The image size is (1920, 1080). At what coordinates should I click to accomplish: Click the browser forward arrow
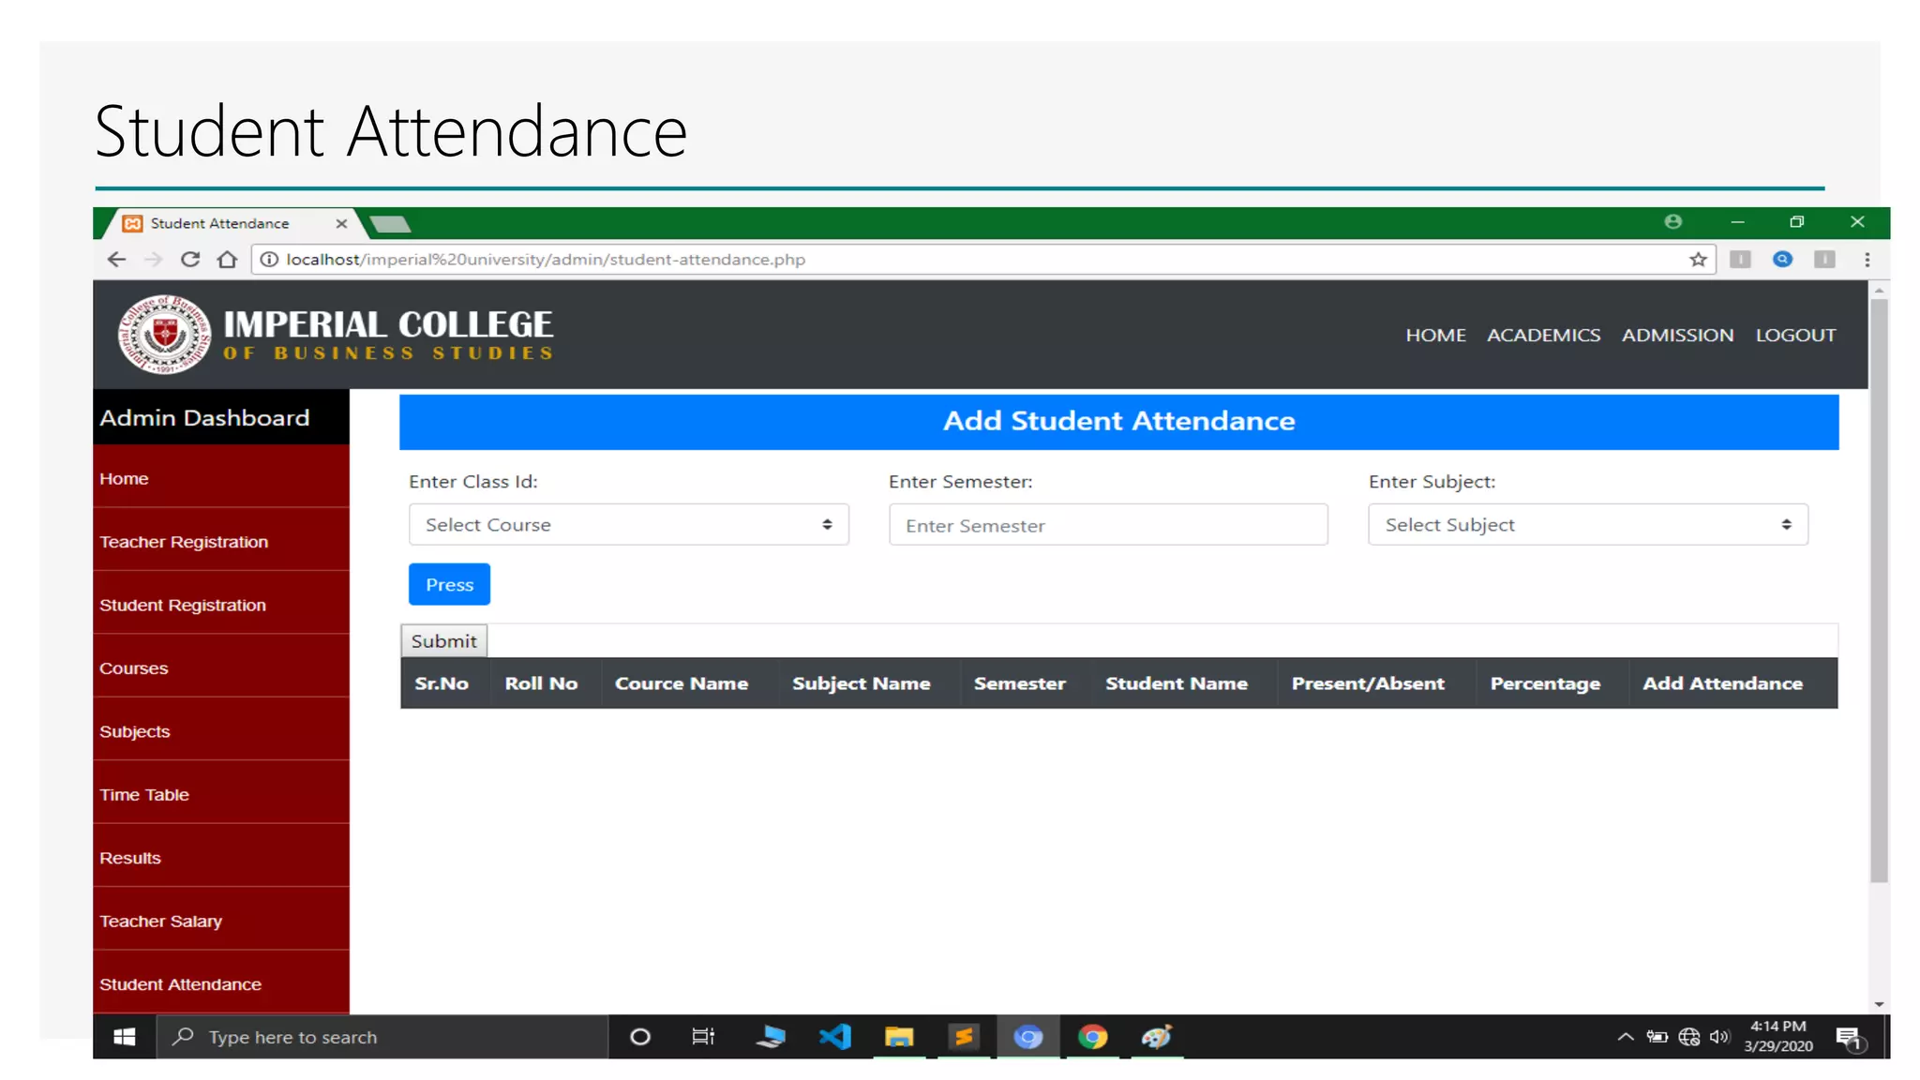click(154, 260)
